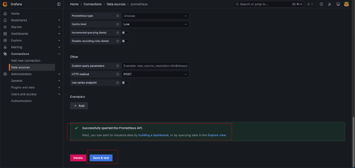Click the Home icon in the sidebar
Viewport: 355px width, 168px height.
click(5, 14)
